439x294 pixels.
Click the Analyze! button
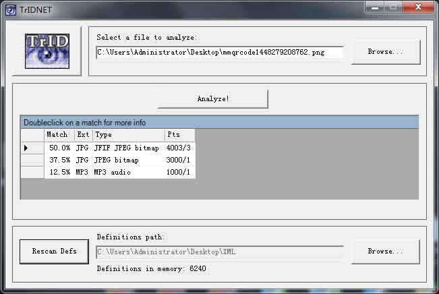pyautogui.click(x=213, y=98)
